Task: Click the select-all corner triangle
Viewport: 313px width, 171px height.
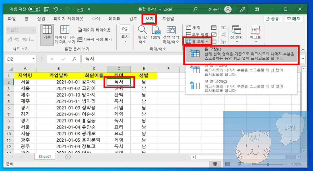Action: pos(10,69)
